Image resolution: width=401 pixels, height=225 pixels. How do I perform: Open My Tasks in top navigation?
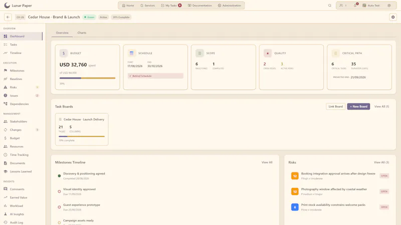coord(171,5)
